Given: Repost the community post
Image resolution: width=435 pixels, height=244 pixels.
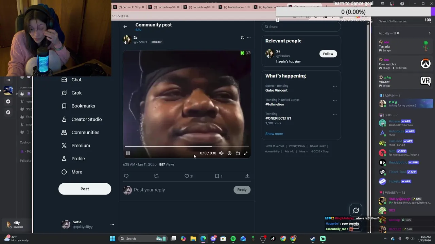Looking at the screenshot, I should [x=156, y=176].
